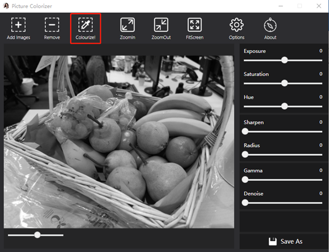
Task: Click the Picture Colorizer window title
Action: click(32, 6)
